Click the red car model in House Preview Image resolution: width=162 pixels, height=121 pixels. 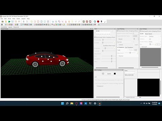click(x=47, y=59)
